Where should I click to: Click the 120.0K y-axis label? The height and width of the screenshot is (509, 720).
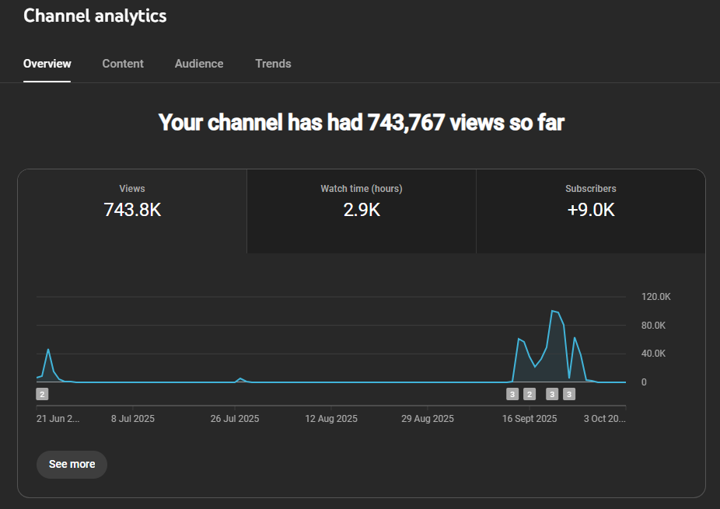tap(655, 297)
